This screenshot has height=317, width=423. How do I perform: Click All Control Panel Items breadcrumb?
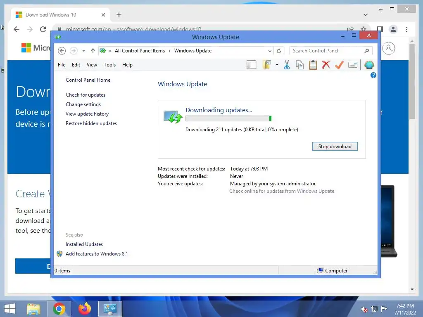pyautogui.click(x=140, y=51)
